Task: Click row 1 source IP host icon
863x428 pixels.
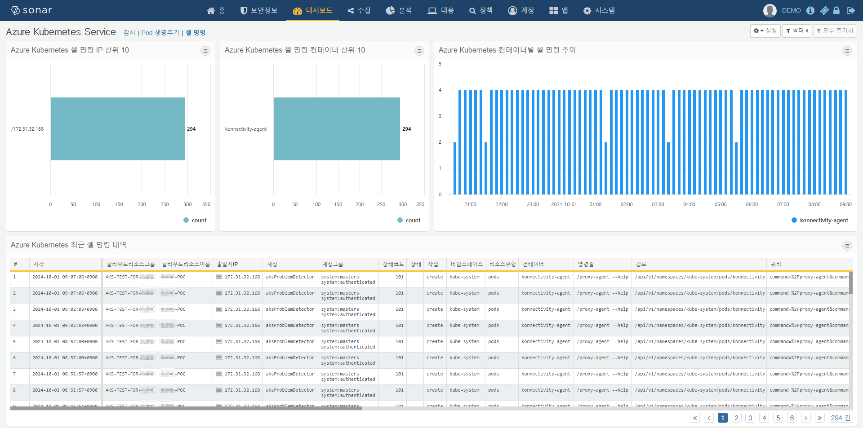Action: pyautogui.click(x=219, y=277)
